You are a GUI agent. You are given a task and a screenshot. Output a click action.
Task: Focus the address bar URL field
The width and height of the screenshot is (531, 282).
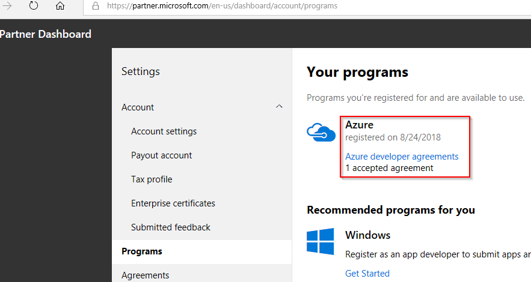[x=307, y=6]
